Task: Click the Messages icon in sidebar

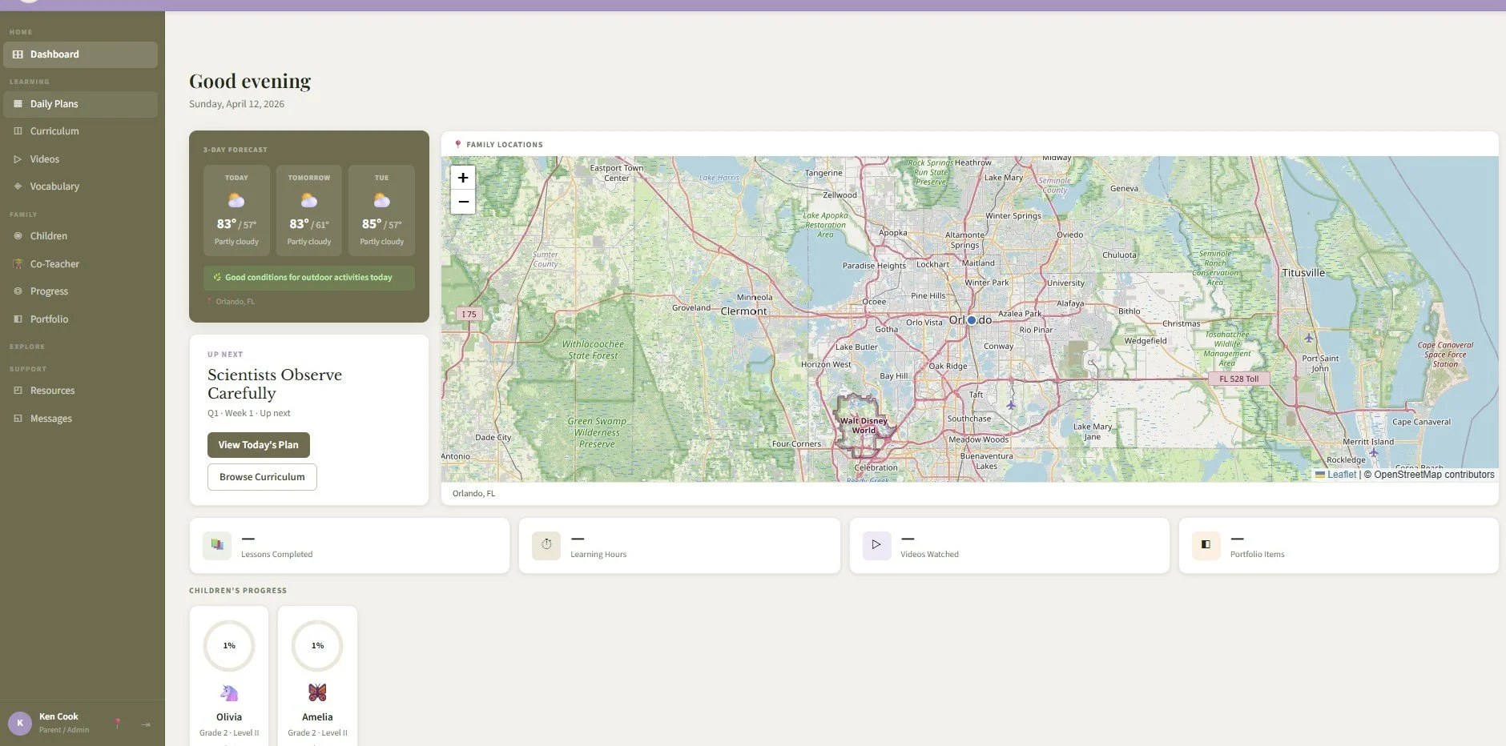Action: click(x=18, y=419)
